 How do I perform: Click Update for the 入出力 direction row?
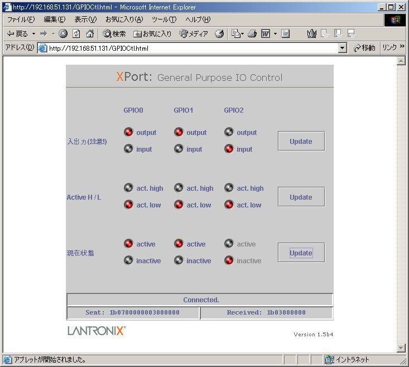pos(301,141)
